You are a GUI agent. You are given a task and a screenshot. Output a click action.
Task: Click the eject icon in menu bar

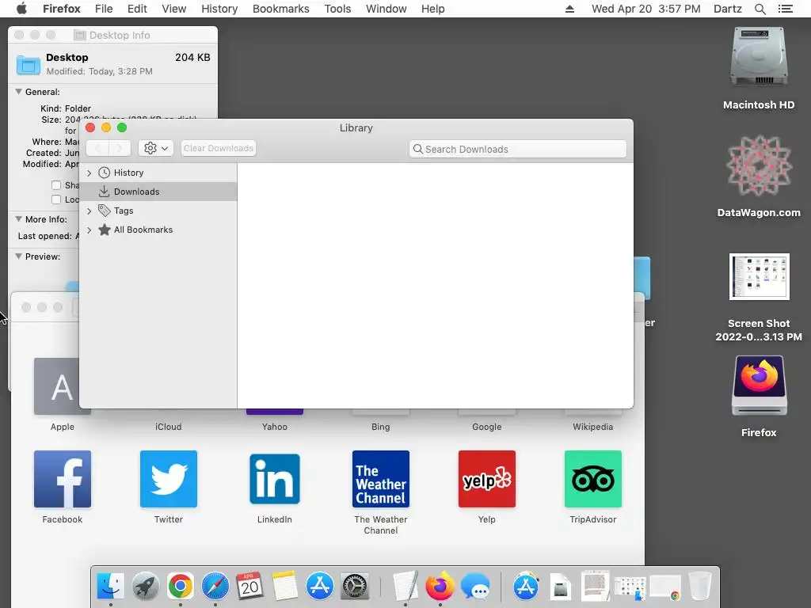[569, 9]
